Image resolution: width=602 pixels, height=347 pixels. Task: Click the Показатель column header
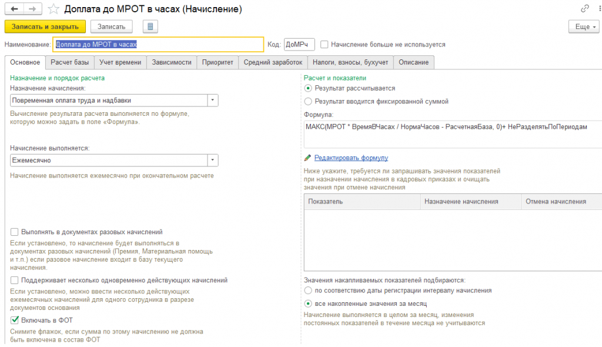[362, 202]
